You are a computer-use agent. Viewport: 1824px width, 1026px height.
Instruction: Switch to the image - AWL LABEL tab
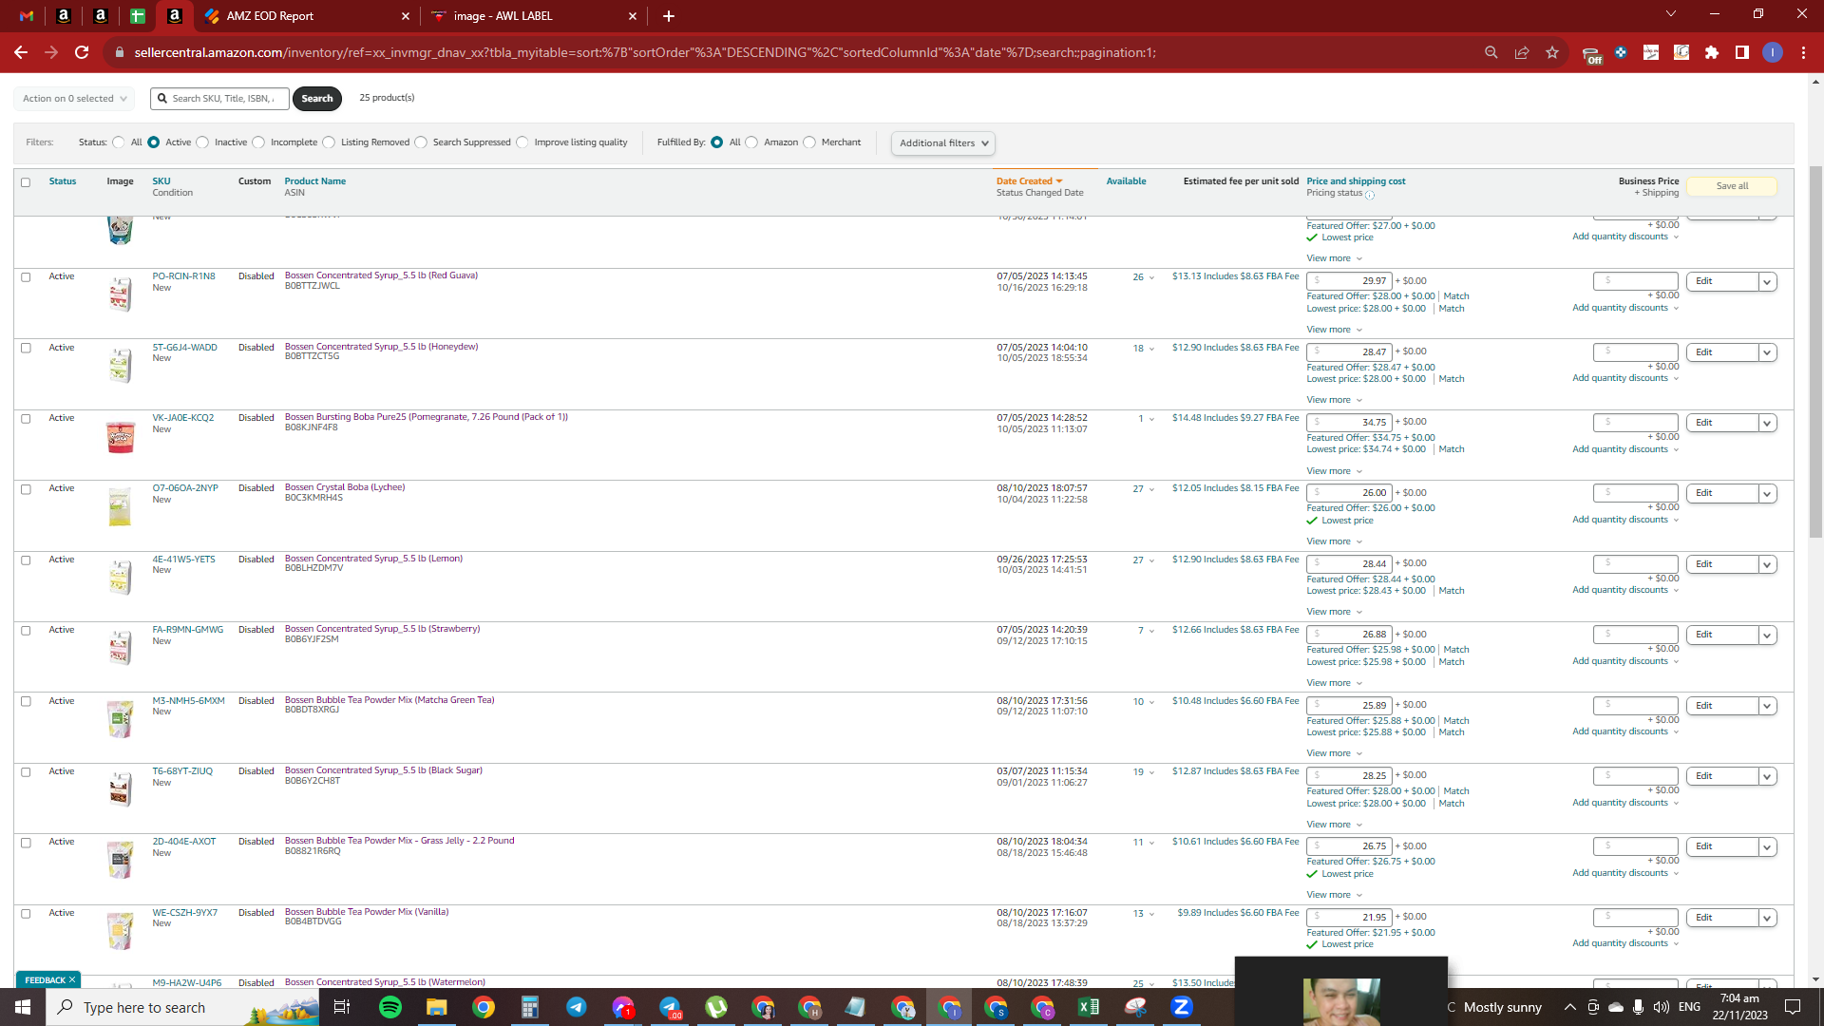coord(533,16)
